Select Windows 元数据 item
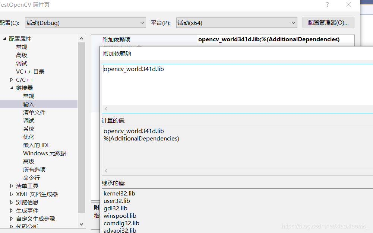 click(45, 153)
